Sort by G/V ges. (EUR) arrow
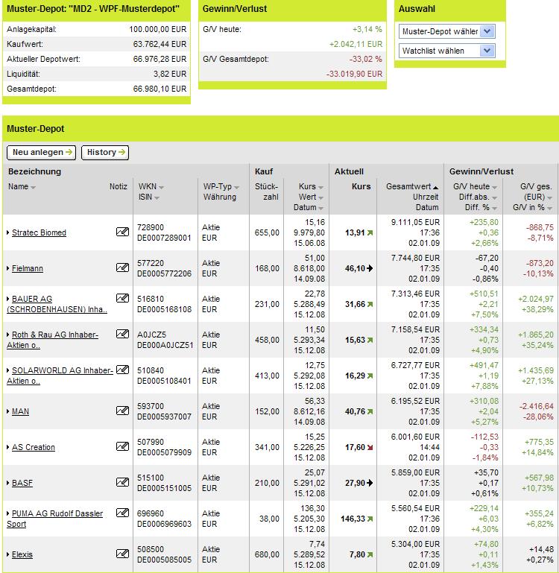559x573 pixels. click(x=549, y=198)
